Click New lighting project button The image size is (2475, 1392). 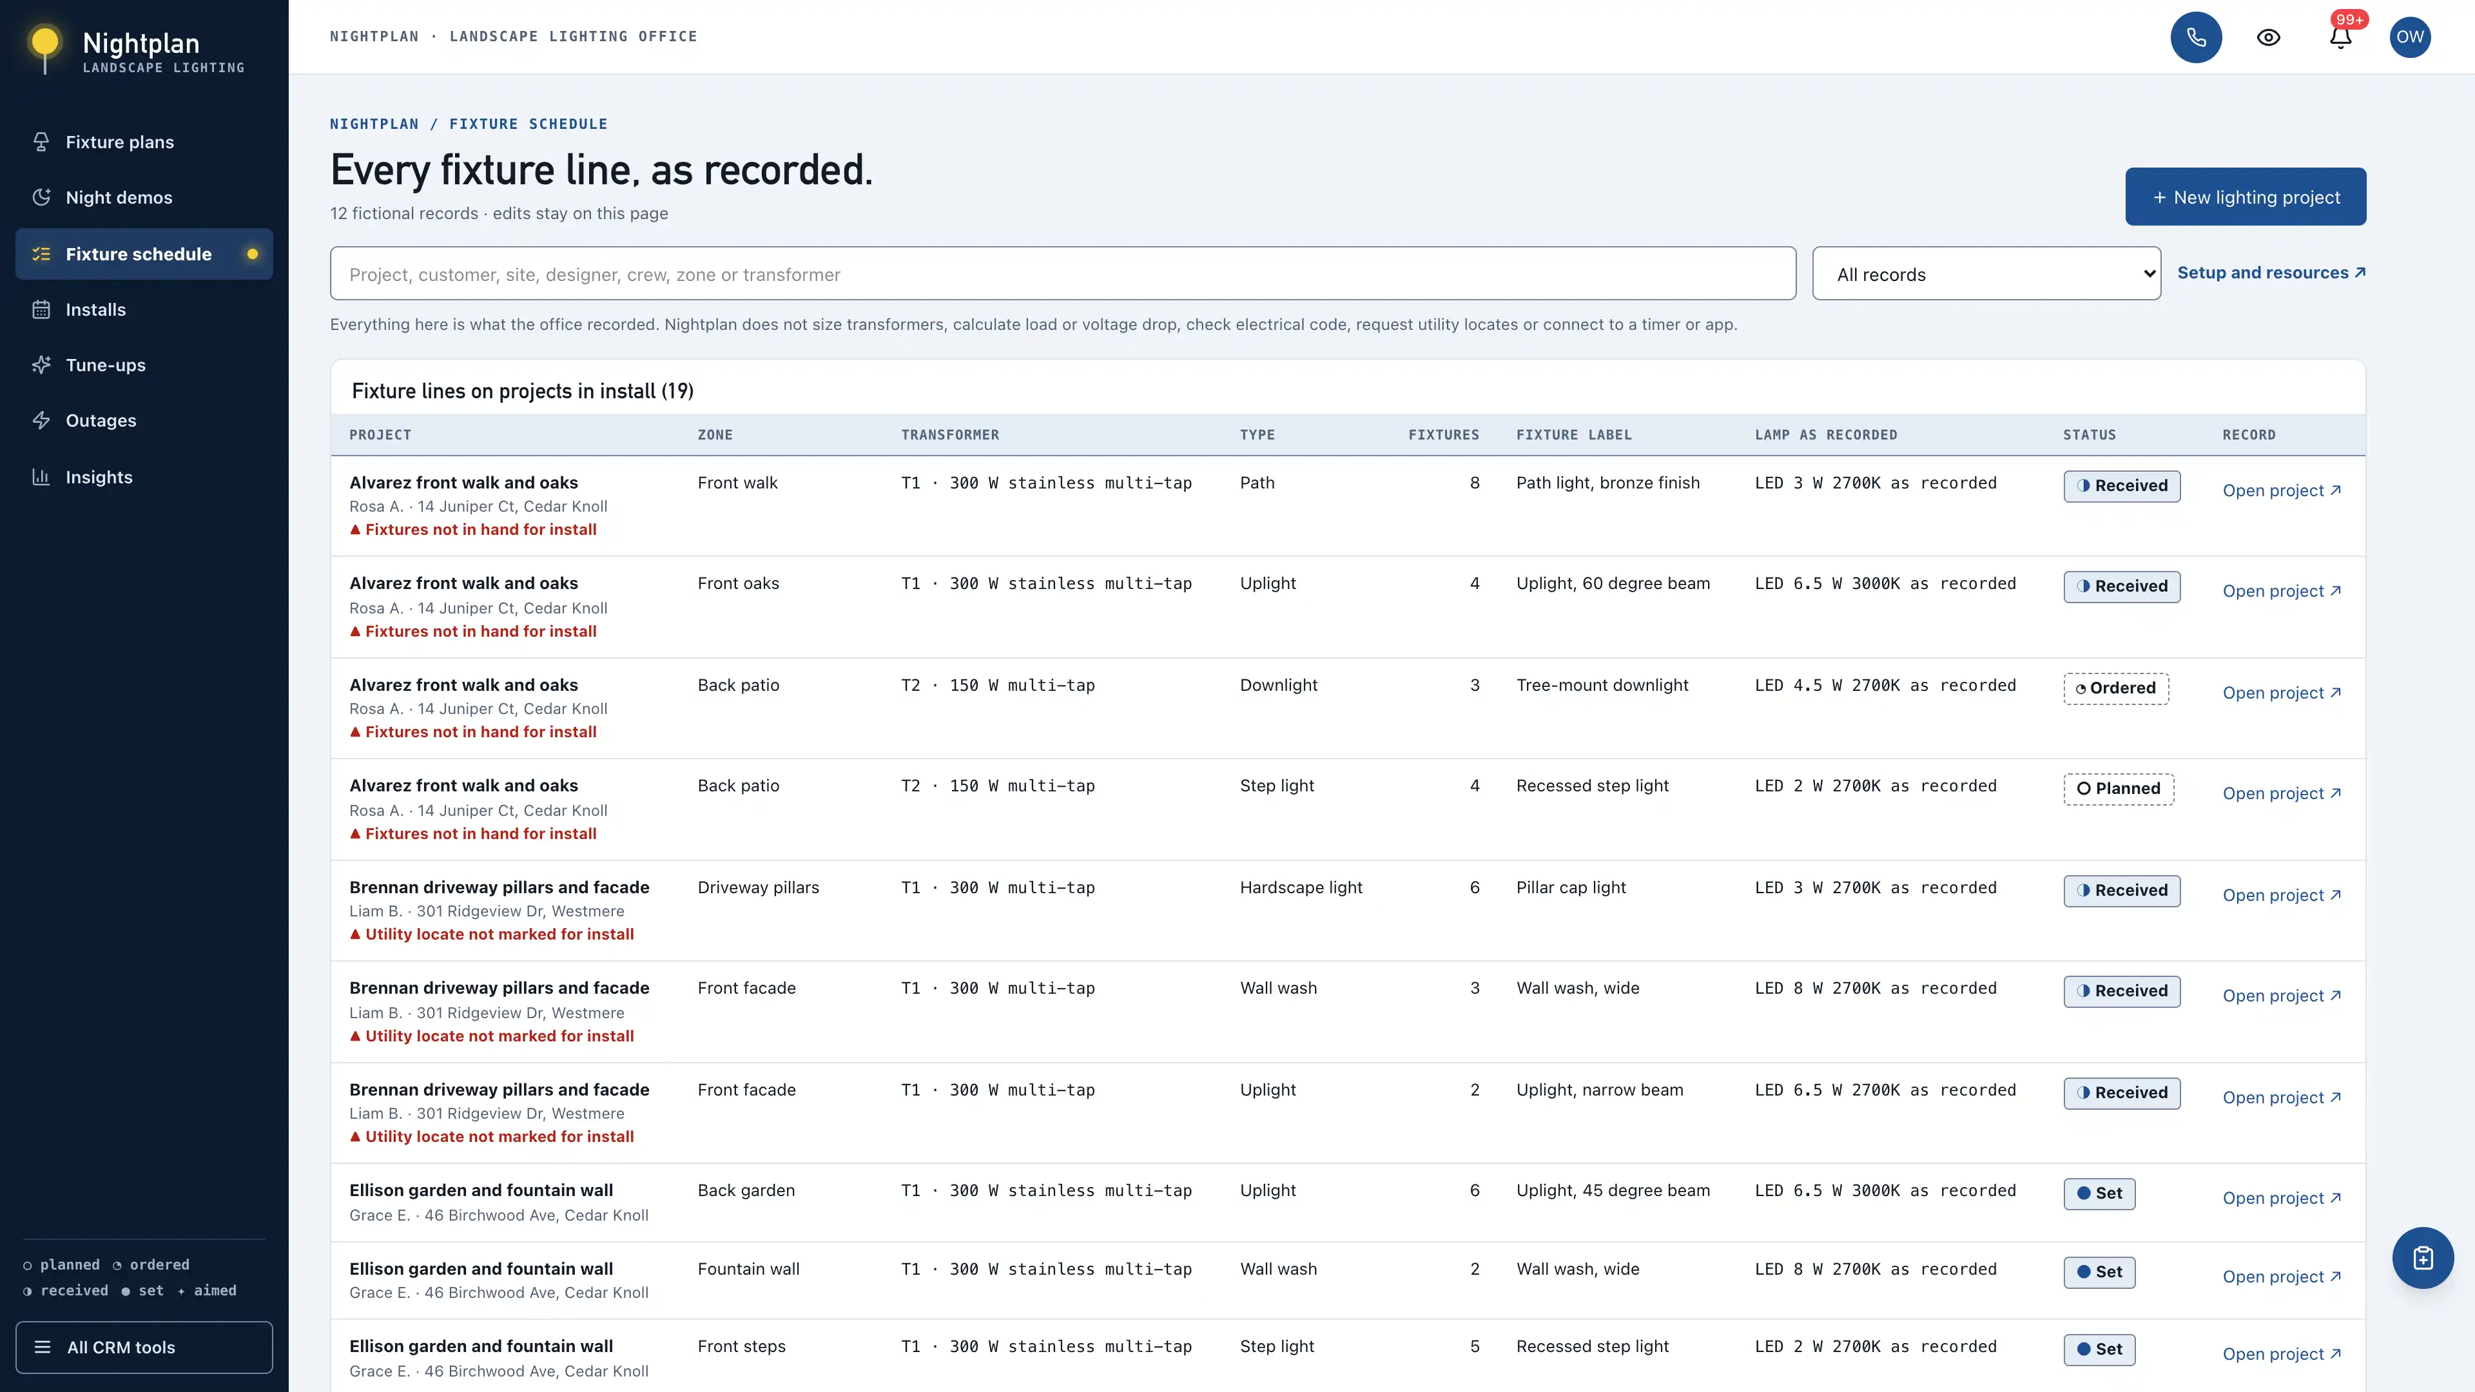click(x=2246, y=197)
